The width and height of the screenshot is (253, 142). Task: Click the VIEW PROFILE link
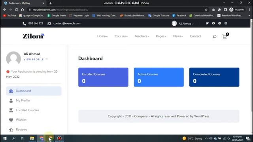36,60
